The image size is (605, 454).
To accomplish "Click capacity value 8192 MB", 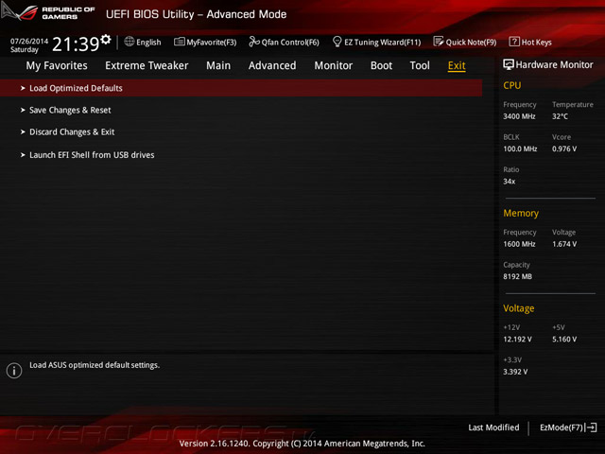I will point(517,276).
